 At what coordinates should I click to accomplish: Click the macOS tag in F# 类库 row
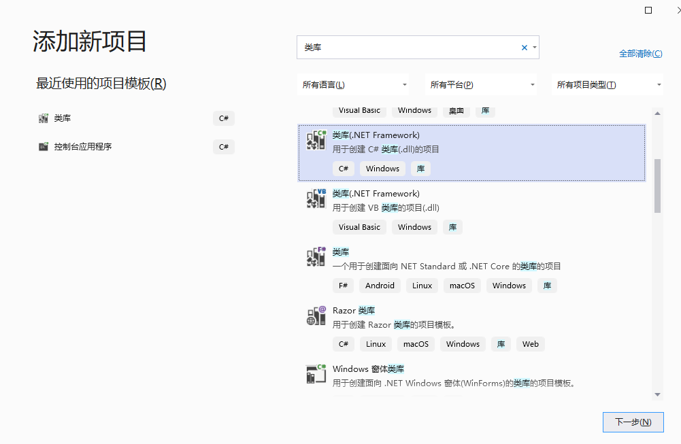point(462,286)
